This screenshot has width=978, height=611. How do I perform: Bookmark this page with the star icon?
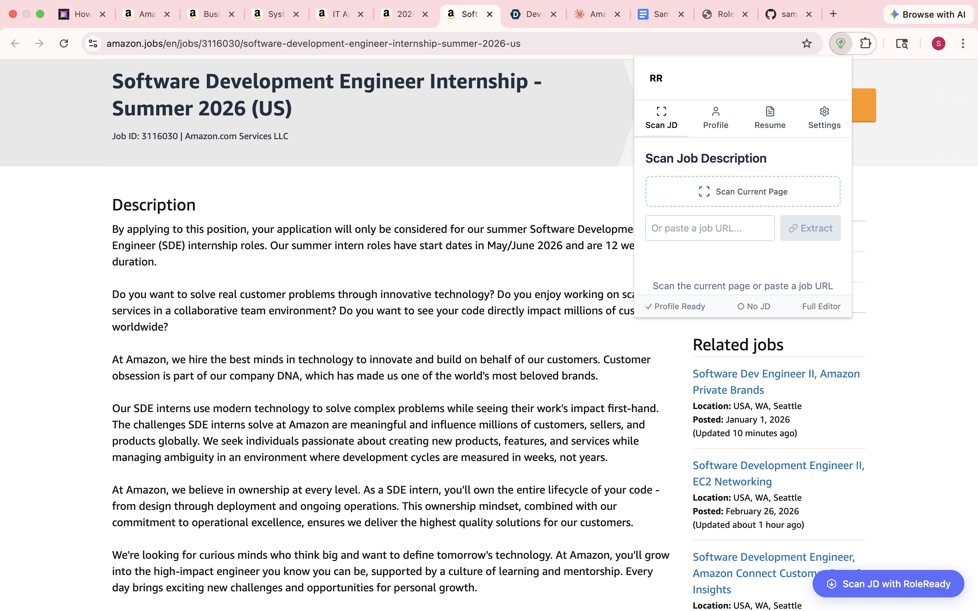[x=807, y=43]
